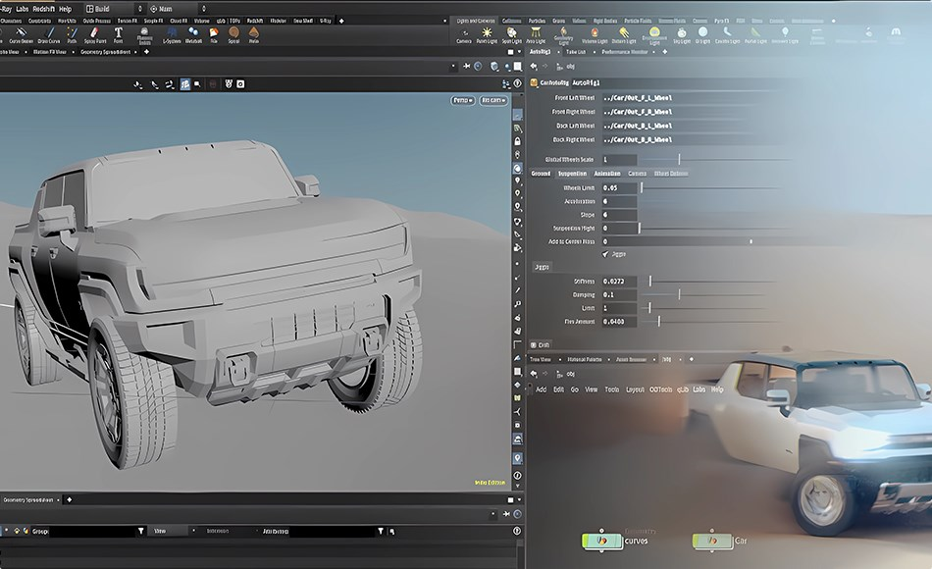Viewport: 932px width, 569px height.
Task: Switch to the Suspension tab
Action: pyautogui.click(x=572, y=174)
